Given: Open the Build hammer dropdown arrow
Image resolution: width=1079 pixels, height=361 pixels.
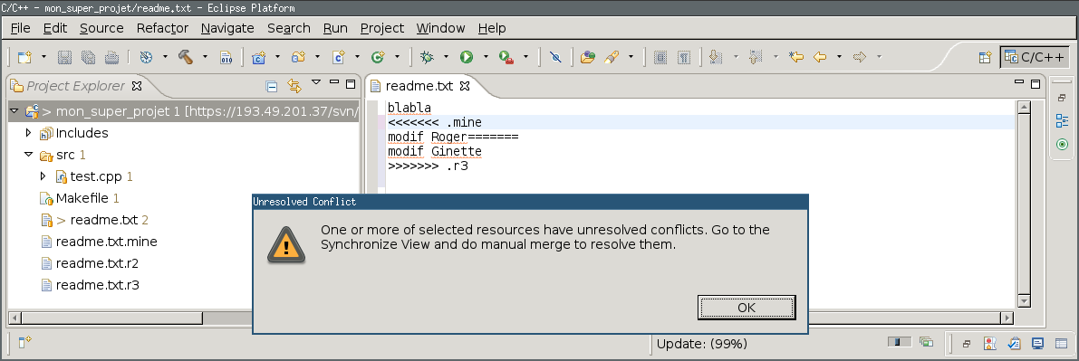Looking at the screenshot, I should point(205,57).
